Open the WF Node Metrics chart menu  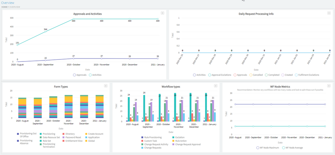point(328,86)
